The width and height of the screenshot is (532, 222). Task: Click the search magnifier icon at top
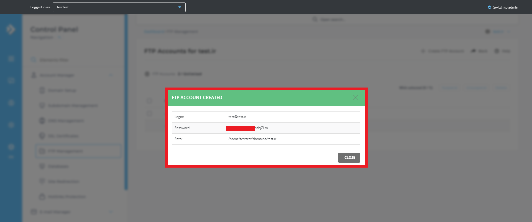click(x=315, y=19)
